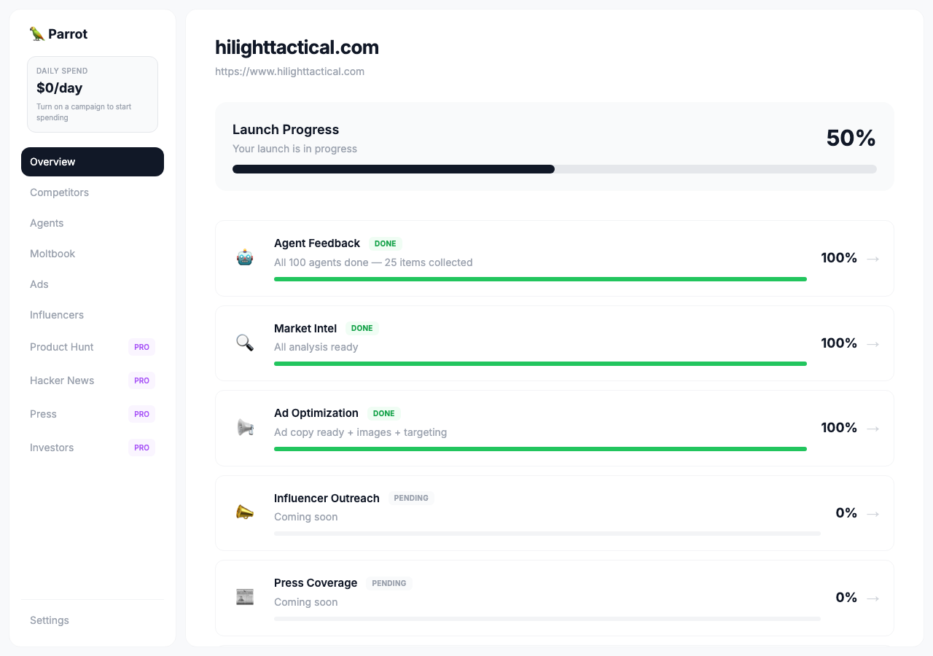
Task: Click the yellow megaphone icon for Influencer Outreach
Action: (x=245, y=512)
